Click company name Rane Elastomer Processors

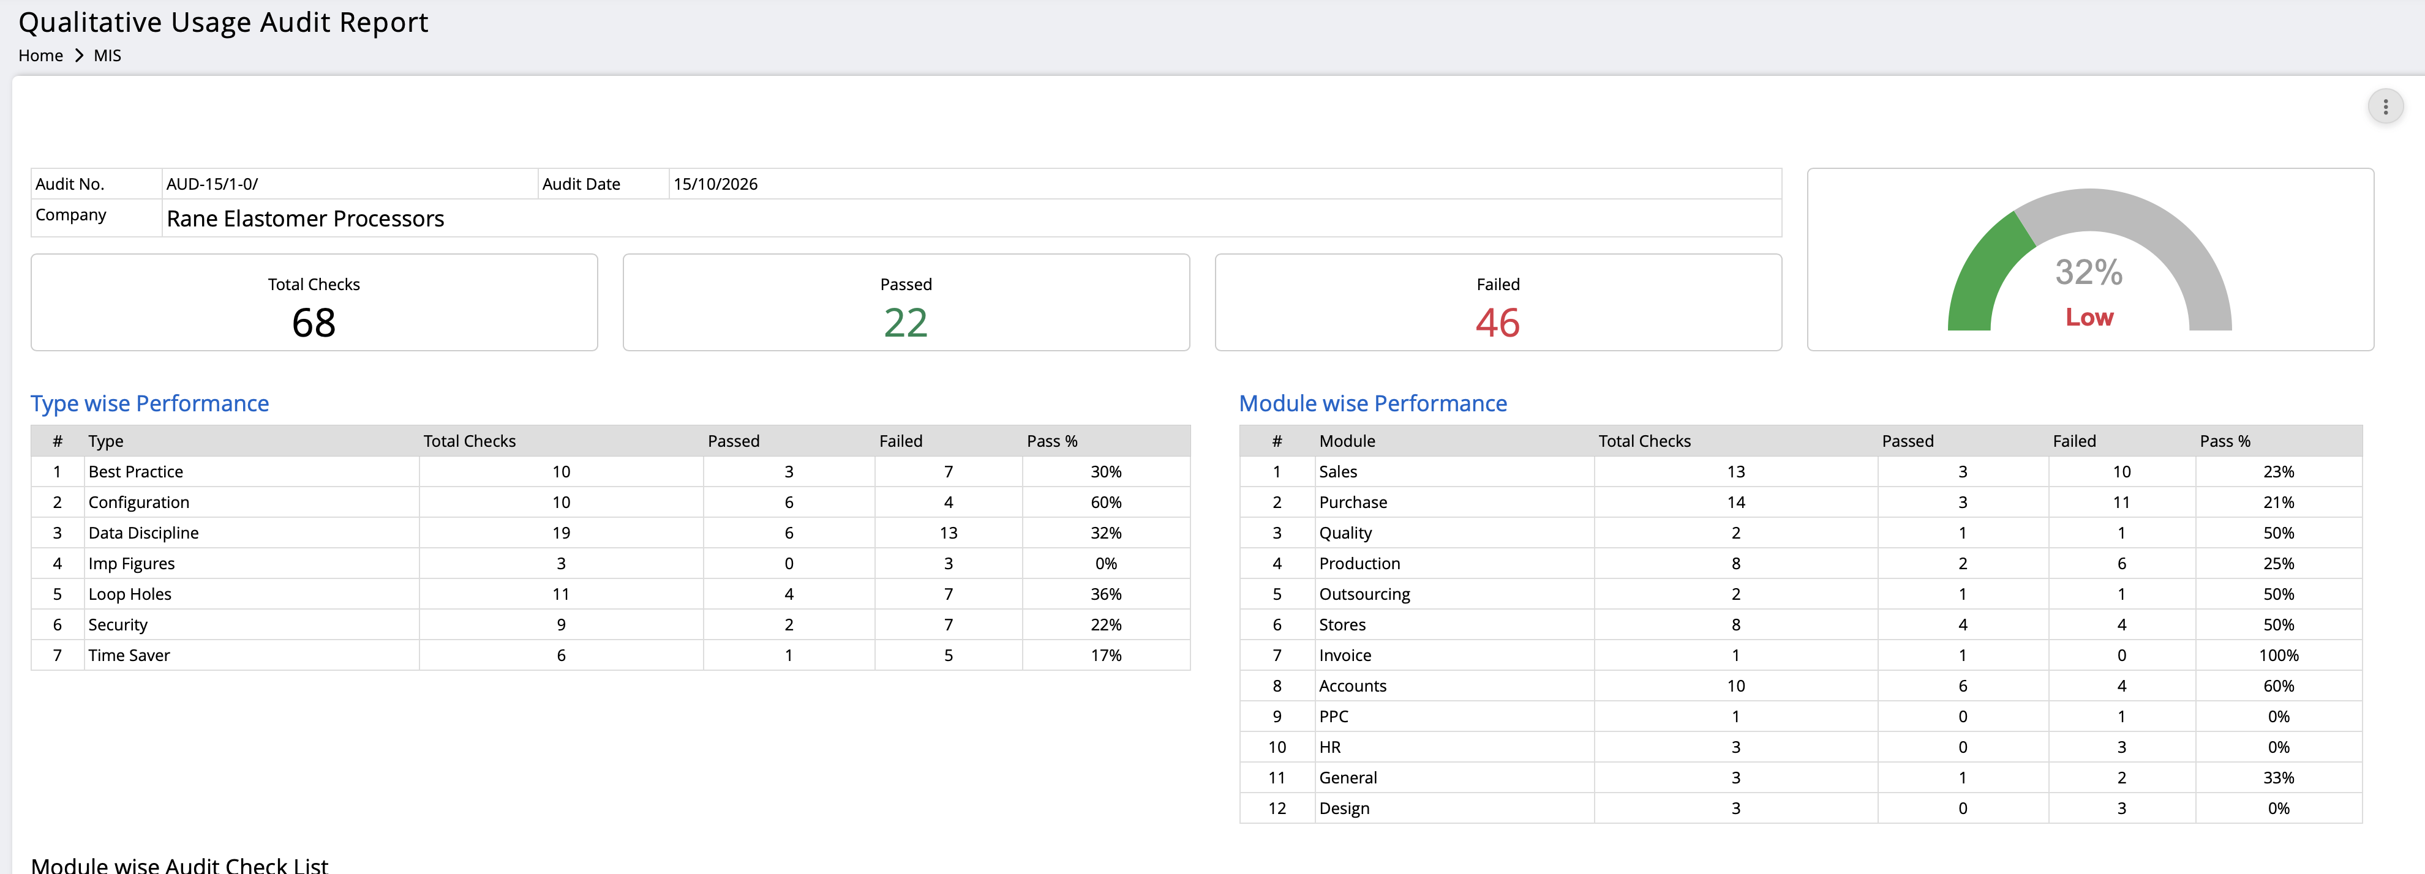[305, 219]
